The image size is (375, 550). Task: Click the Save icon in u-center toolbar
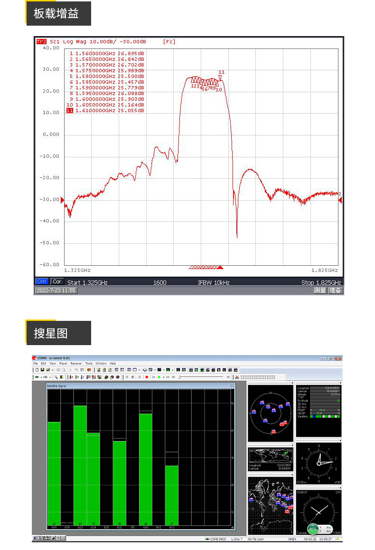(42, 369)
